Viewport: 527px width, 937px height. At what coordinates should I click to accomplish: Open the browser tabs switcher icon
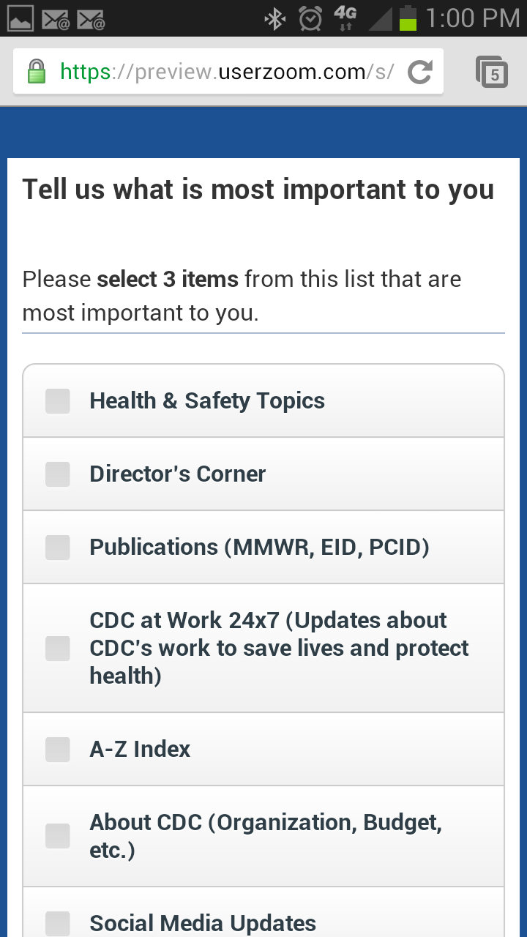click(492, 72)
